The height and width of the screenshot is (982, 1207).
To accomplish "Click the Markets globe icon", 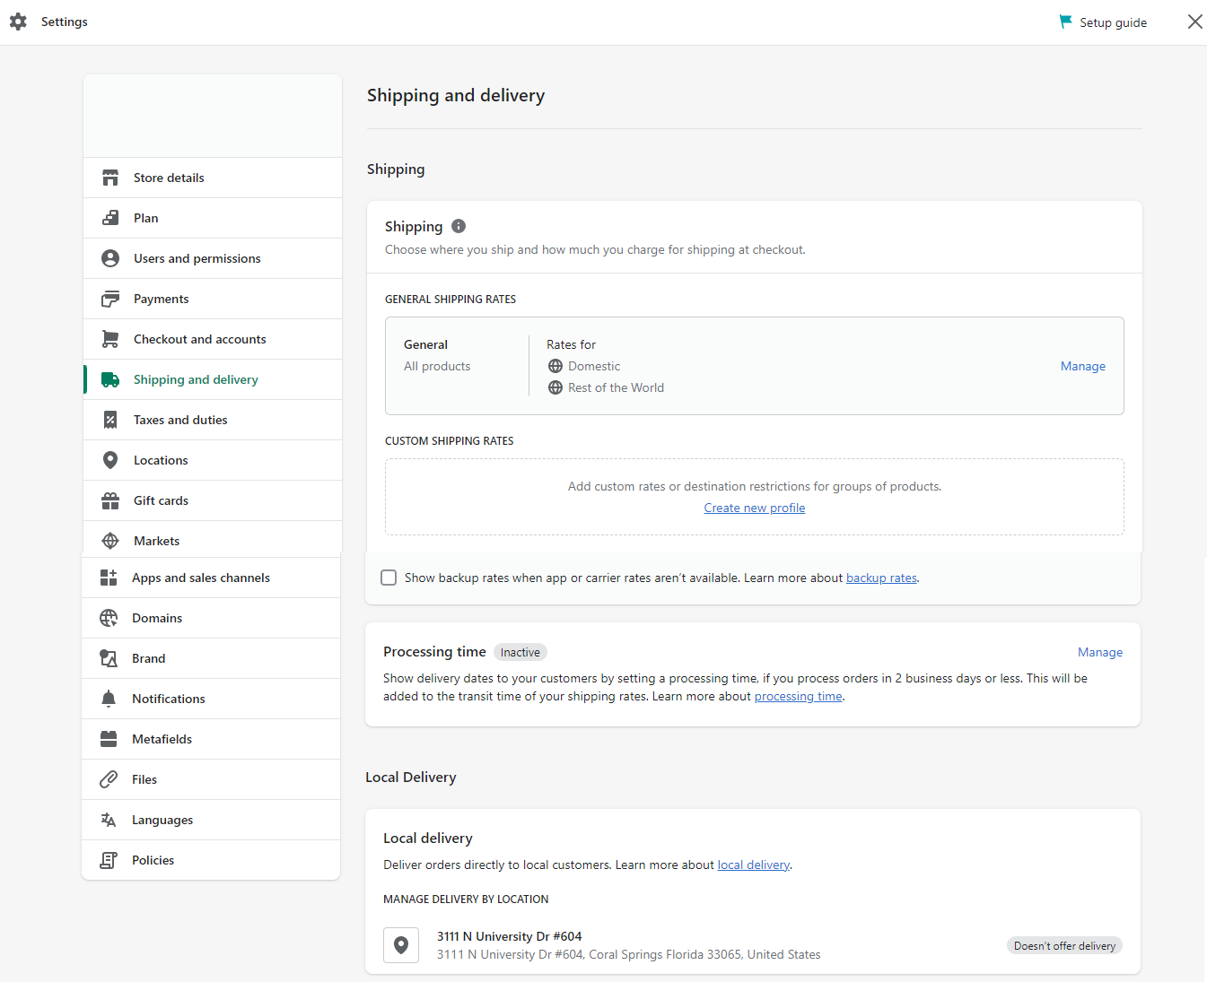I will [x=110, y=541].
